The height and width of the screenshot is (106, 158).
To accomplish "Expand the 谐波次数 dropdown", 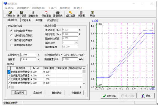I will coord(76,43).
